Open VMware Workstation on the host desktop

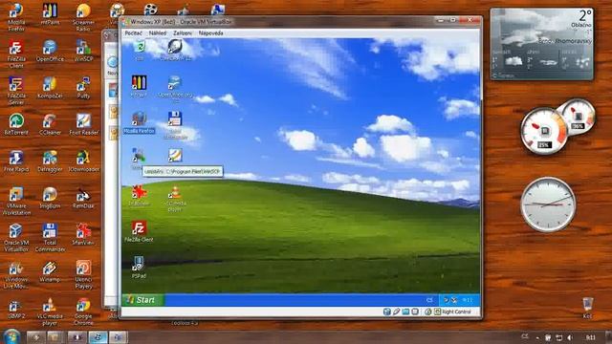click(16, 201)
